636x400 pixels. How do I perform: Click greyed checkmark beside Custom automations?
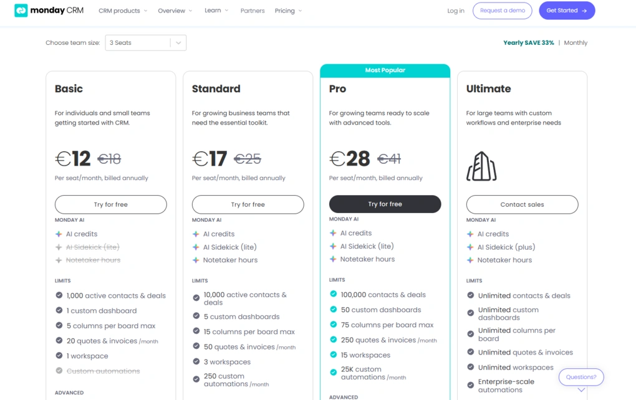pos(59,371)
